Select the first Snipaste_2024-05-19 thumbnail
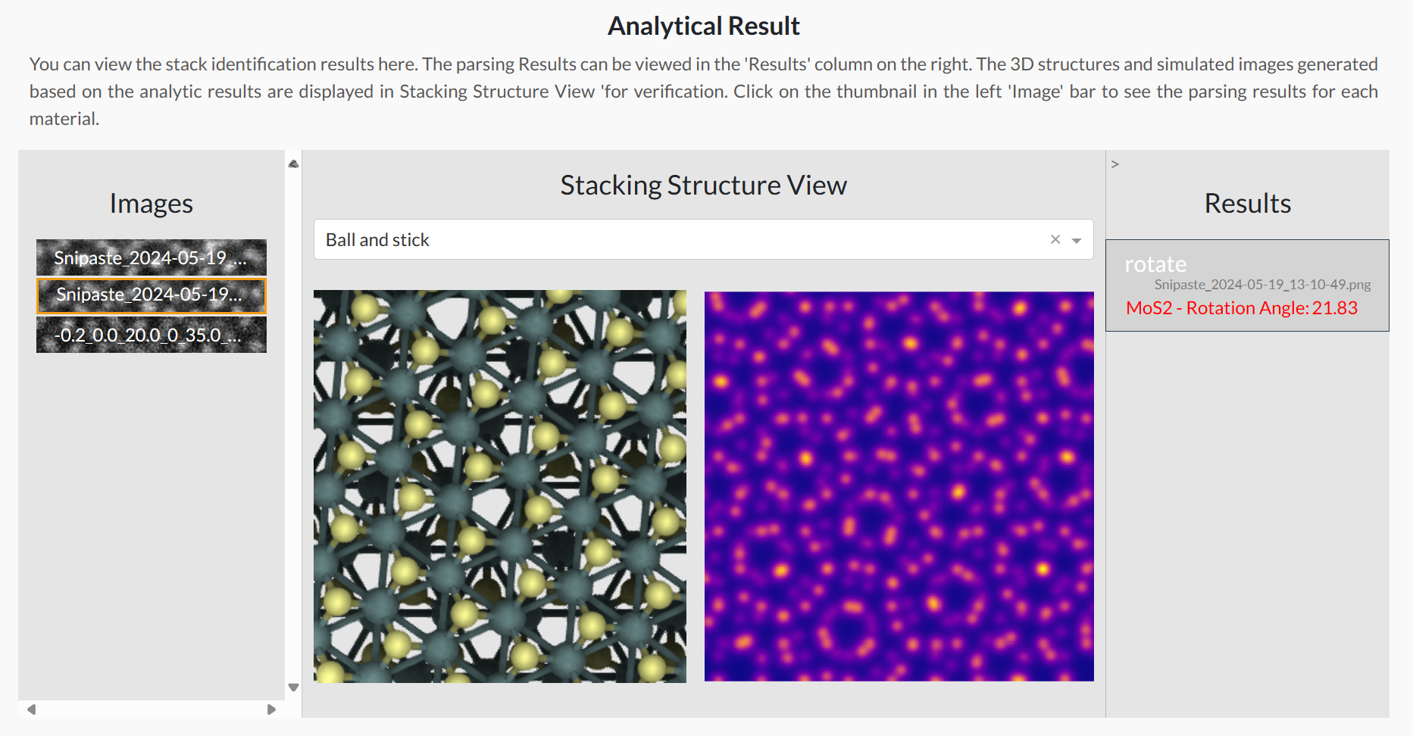This screenshot has height=736, width=1413. [151, 257]
